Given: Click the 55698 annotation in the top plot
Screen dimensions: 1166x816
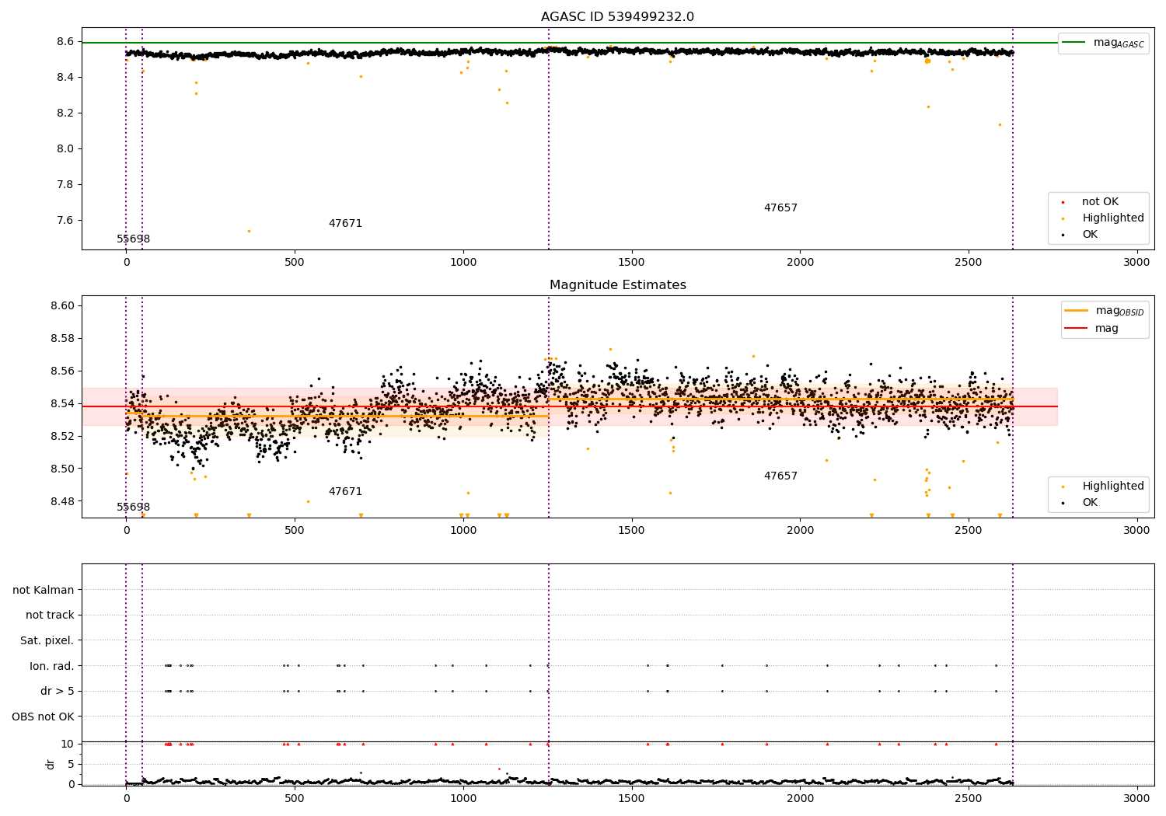Looking at the screenshot, I should tap(134, 239).
